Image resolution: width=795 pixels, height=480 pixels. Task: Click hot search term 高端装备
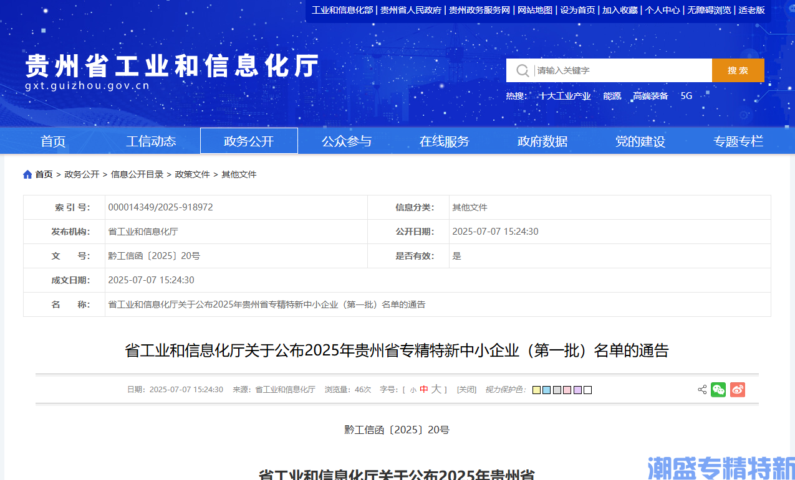point(650,96)
